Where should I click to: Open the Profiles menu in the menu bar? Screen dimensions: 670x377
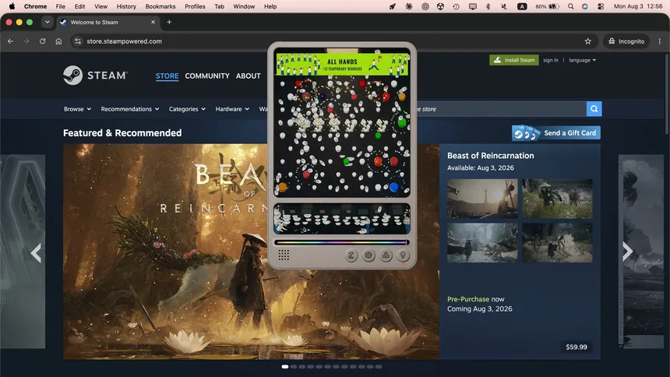pyautogui.click(x=195, y=6)
